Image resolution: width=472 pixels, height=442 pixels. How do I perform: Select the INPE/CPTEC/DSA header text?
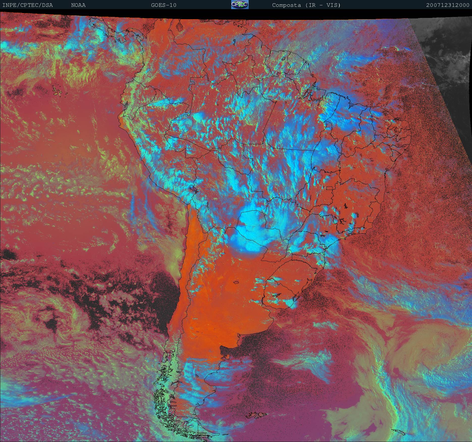click(28, 5)
